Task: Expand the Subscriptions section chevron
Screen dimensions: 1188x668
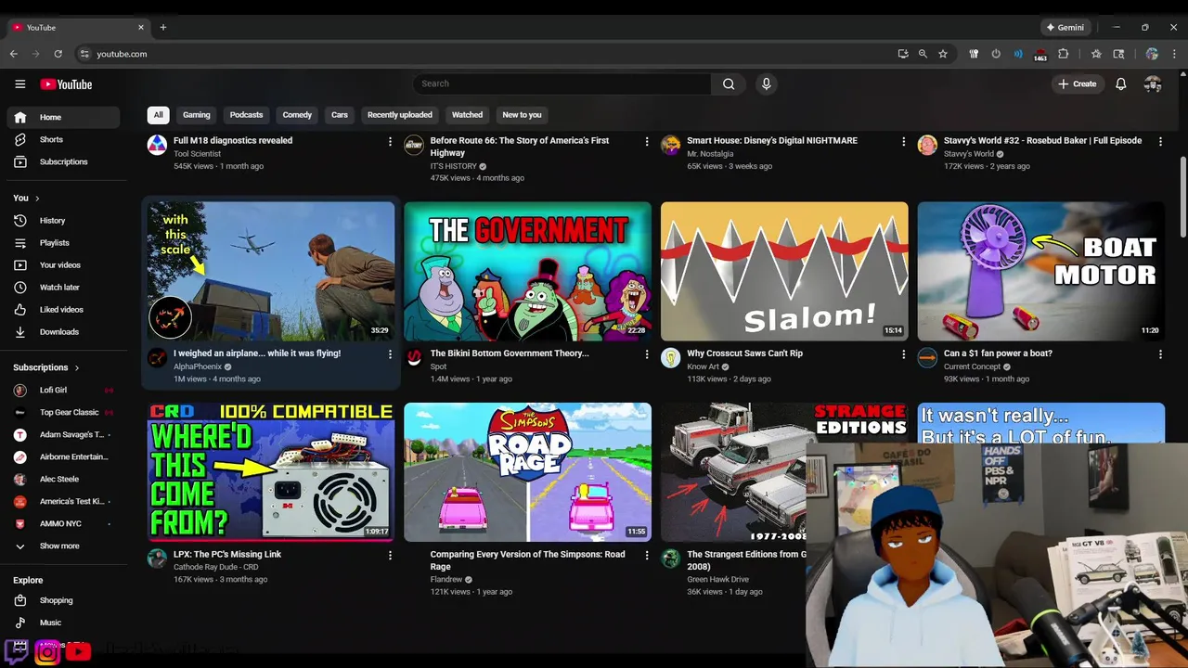Action: coord(76,368)
